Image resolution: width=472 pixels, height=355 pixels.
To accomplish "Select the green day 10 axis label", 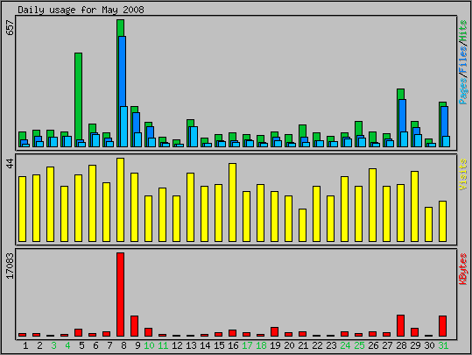I will click(x=149, y=345).
